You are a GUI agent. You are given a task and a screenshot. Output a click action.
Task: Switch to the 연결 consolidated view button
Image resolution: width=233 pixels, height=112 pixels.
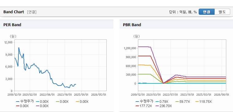pos(207,12)
